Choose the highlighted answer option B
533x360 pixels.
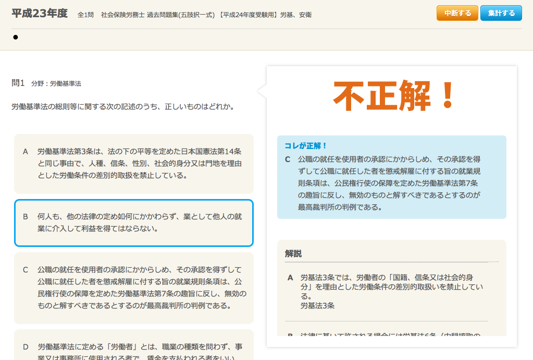tap(133, 222)
